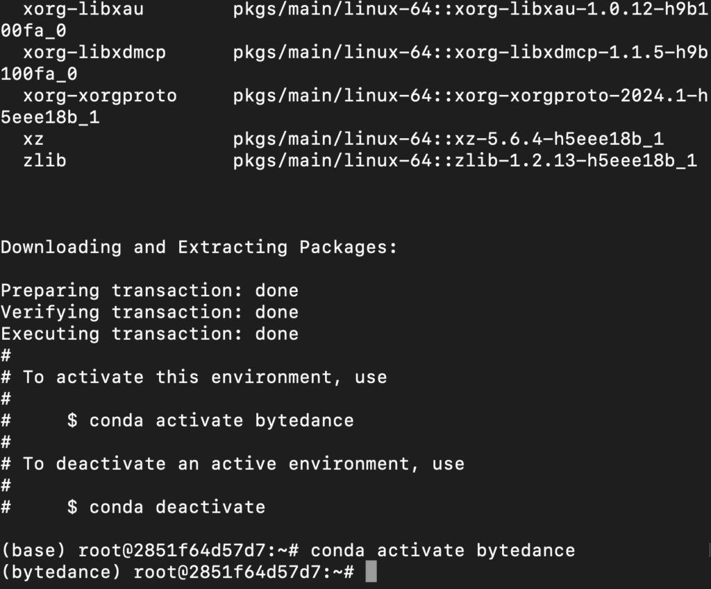The height and width of the screenshot is (589, 711).
Task: Click the (base) environment prompt prefix
Action: point(33,550)
